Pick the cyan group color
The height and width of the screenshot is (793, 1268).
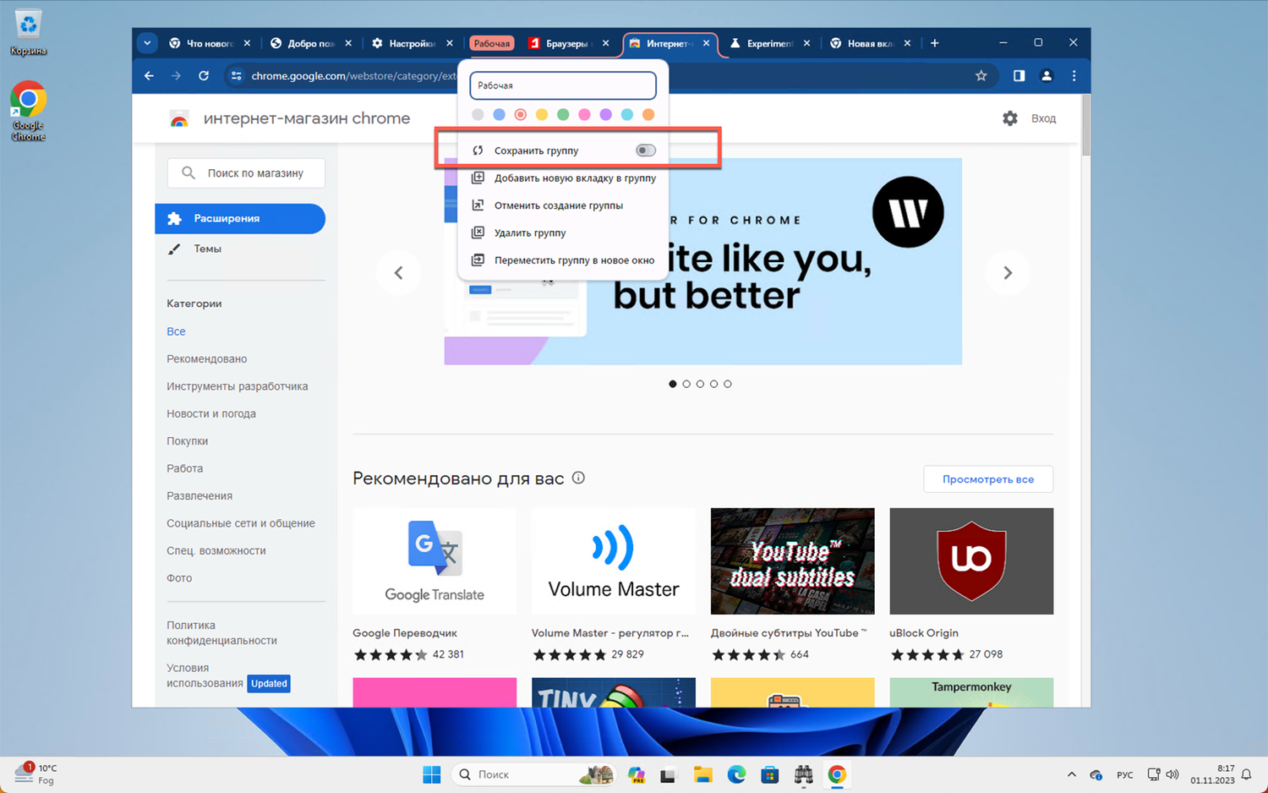click(627, 114)
